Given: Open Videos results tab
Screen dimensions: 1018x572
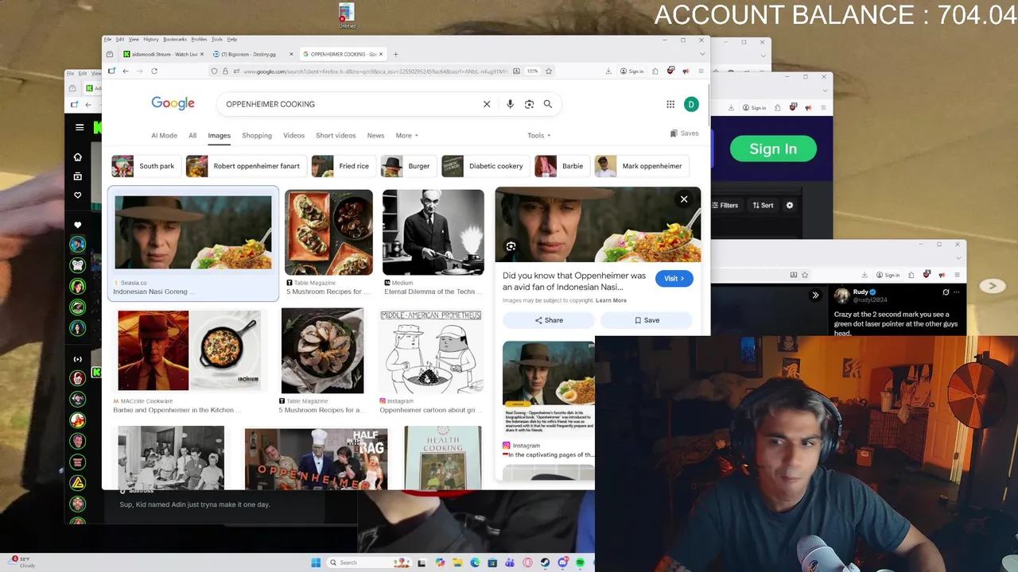Looking at the screenshot, I should (x=294, y=136).
